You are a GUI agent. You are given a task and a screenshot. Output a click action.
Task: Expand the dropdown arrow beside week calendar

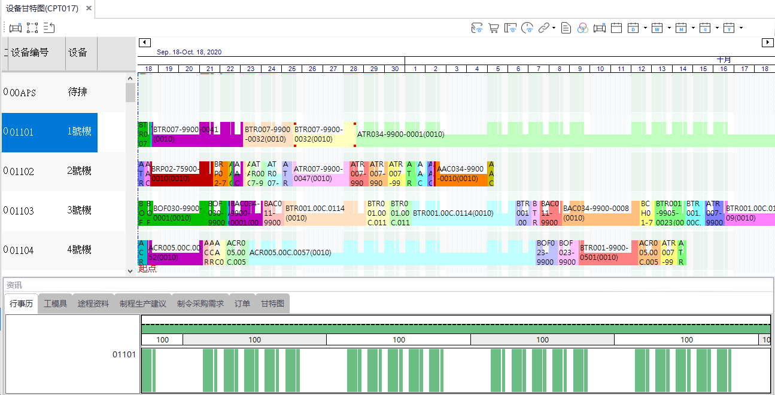pos(669,28)
